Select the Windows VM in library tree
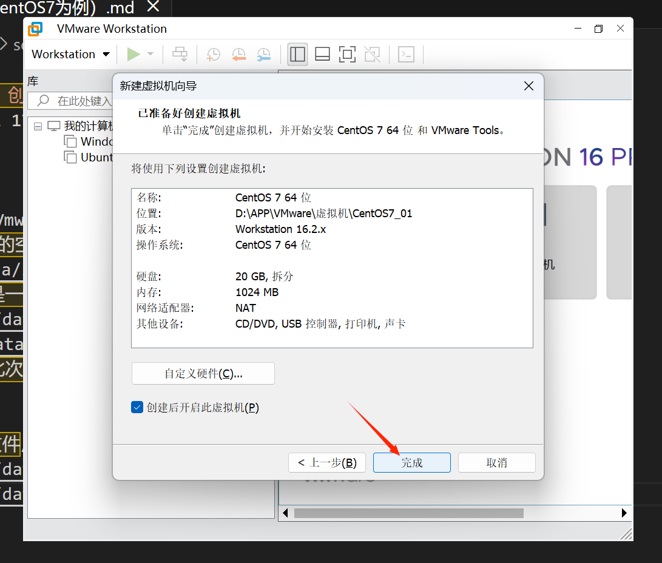Screen dimensions: 662x563 [89, 141]
